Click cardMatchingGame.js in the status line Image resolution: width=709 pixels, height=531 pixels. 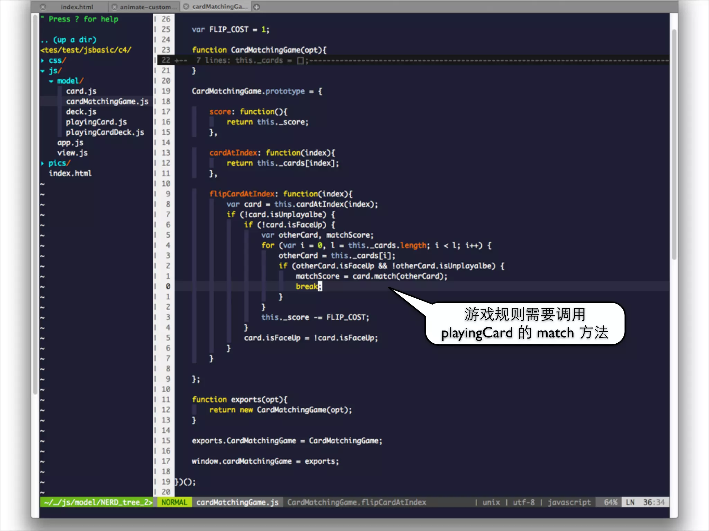pos(237,502)
